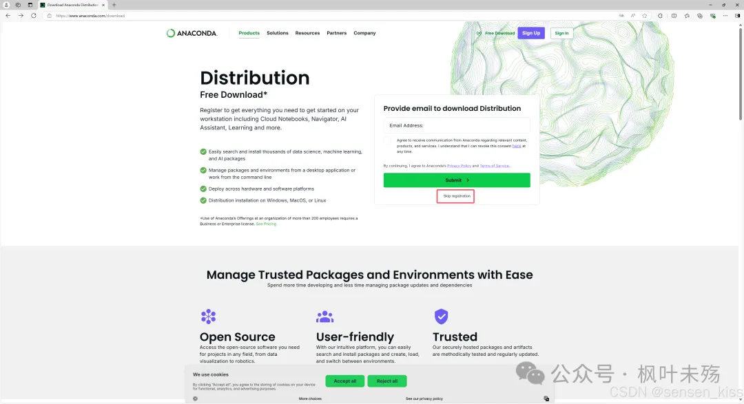Toggle the browser sidebar icon
This screenshot has height=404, width=744.
[x=737, y=16]
